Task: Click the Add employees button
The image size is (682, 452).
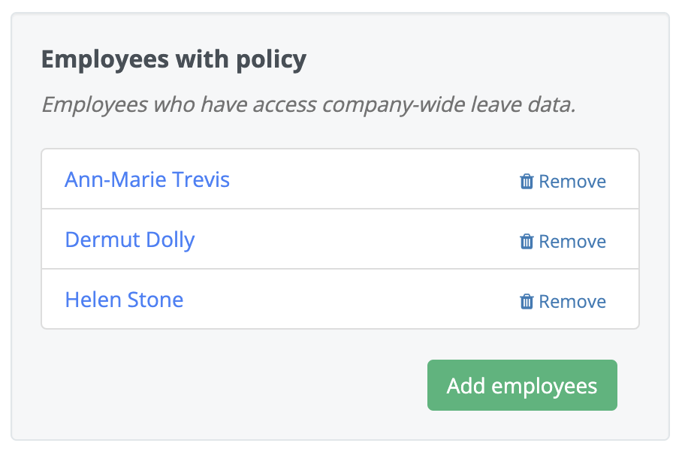Action: 521,385
